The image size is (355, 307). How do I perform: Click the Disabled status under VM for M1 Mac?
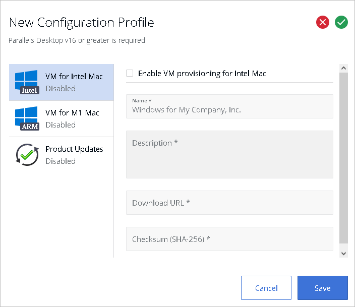pyautogui.click(x=61, y=125)
